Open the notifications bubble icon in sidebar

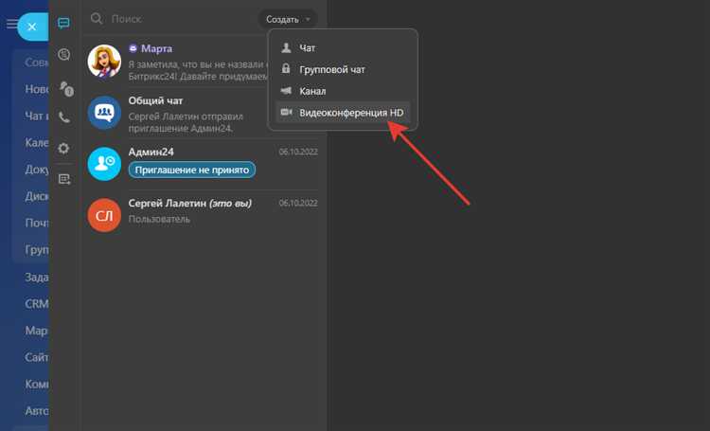pyautogui.click(x=63, y=54)
